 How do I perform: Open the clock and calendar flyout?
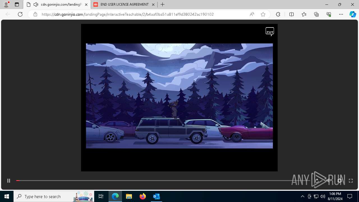click(335, 196)
